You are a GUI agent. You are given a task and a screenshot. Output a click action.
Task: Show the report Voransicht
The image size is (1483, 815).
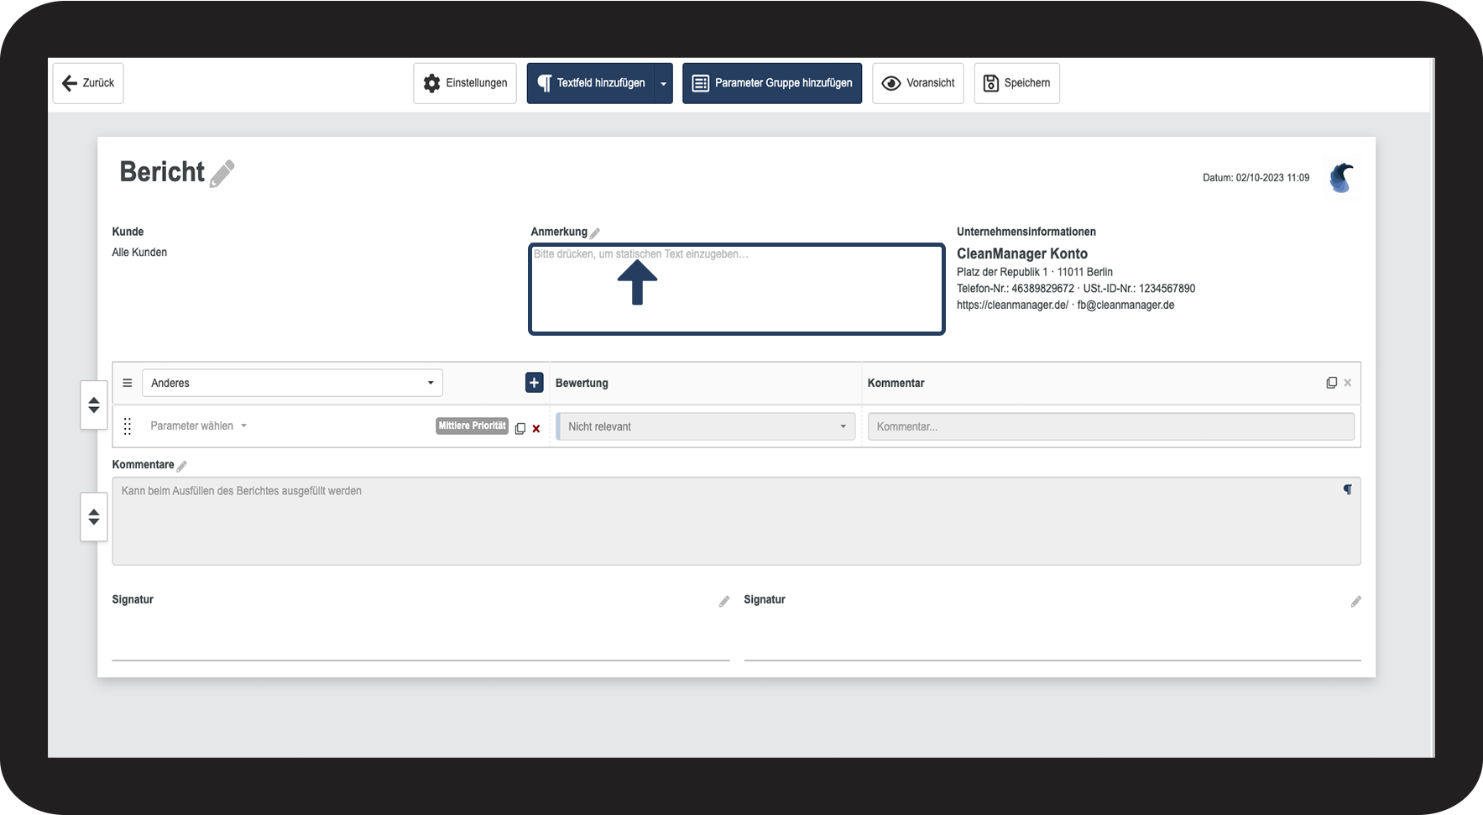coord(918,83)
